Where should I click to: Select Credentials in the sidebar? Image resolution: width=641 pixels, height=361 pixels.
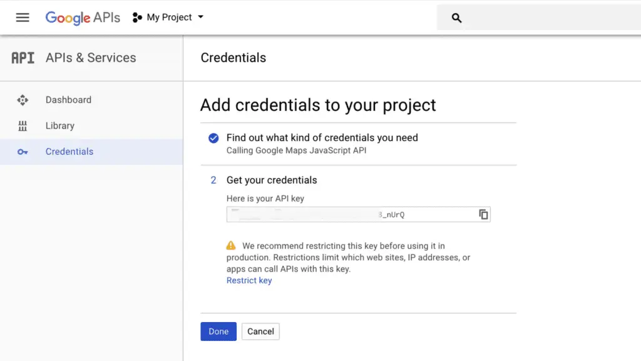tap(91, 152)
